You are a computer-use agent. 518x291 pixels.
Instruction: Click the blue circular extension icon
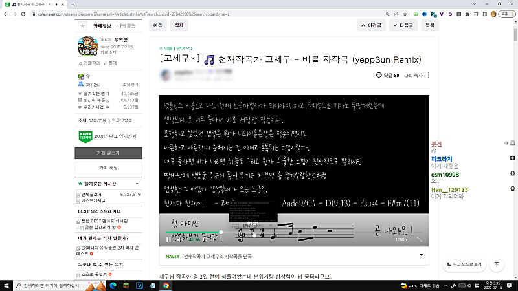(x=424, y=14)
